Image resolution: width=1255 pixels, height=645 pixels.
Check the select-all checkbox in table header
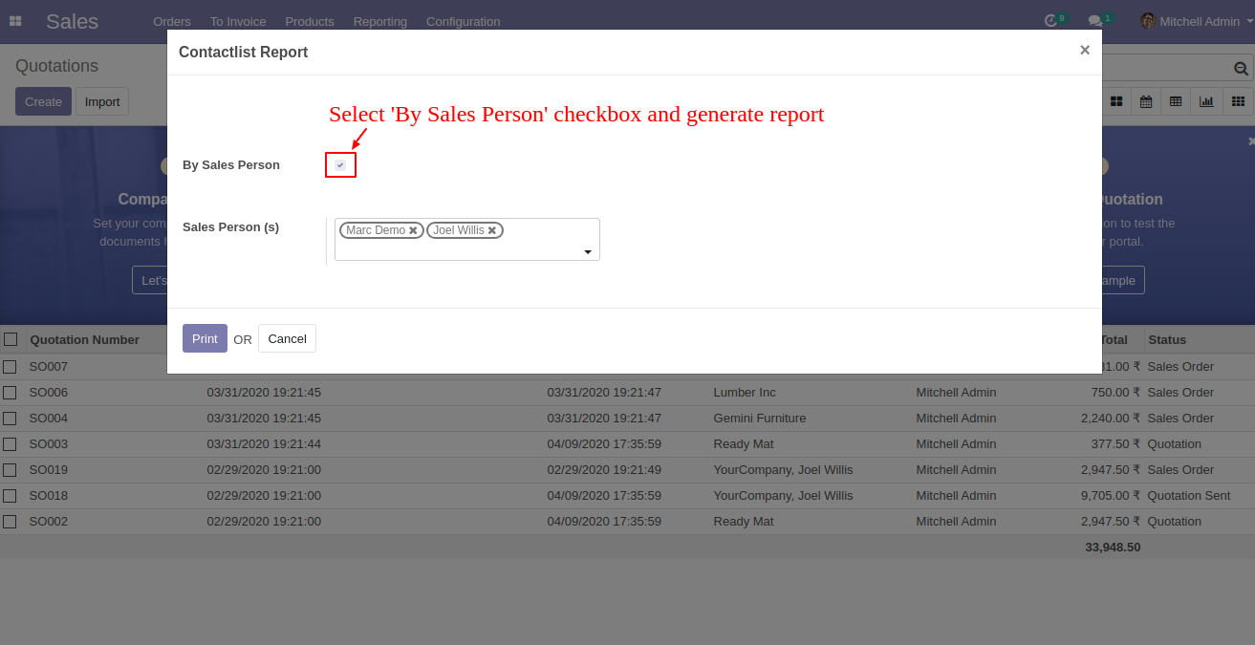(10, 339)
